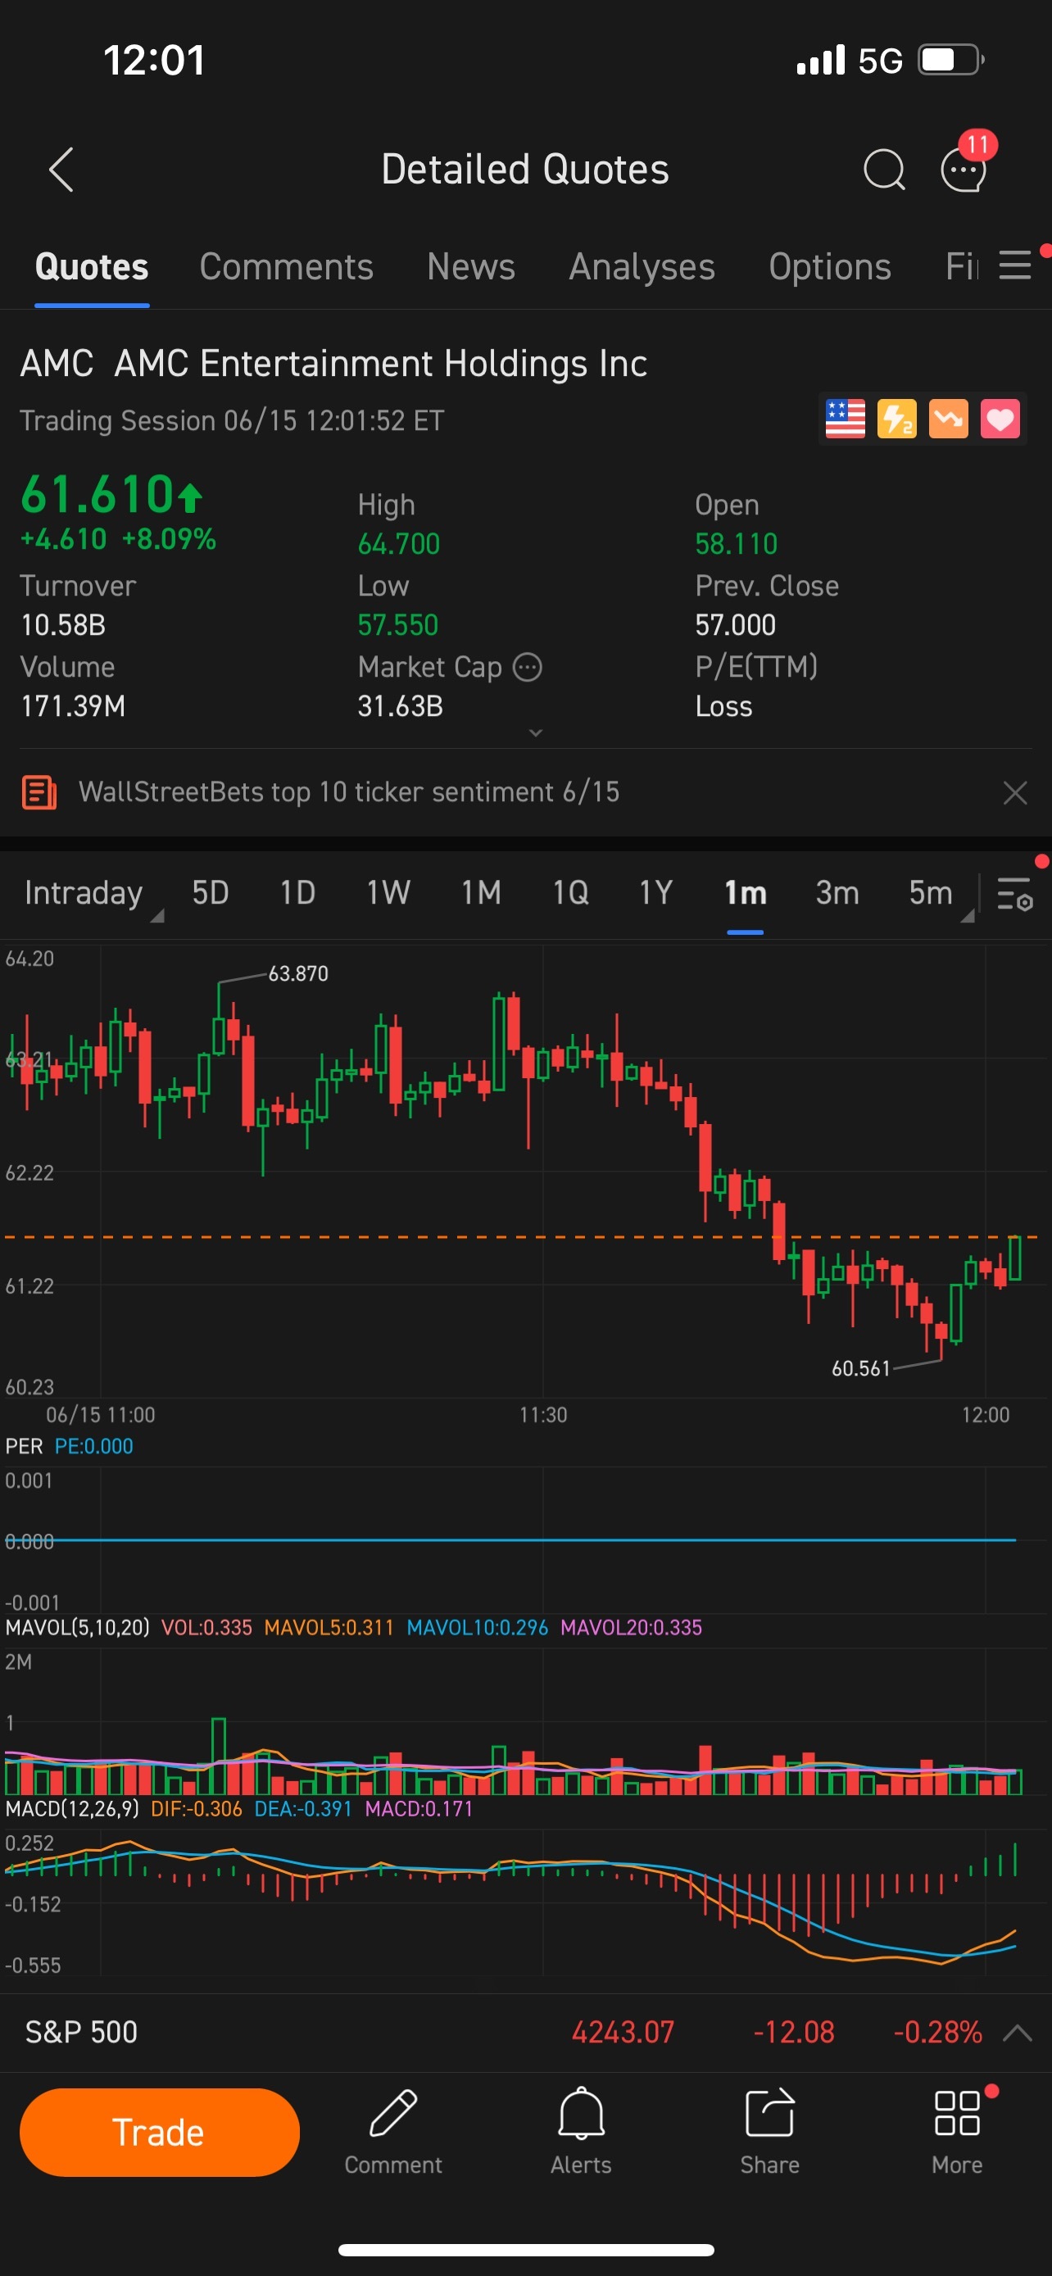This screenshot has height=2276, width=1052.
Task: Select the Quotes tab
Action: [x=92, y=267]
